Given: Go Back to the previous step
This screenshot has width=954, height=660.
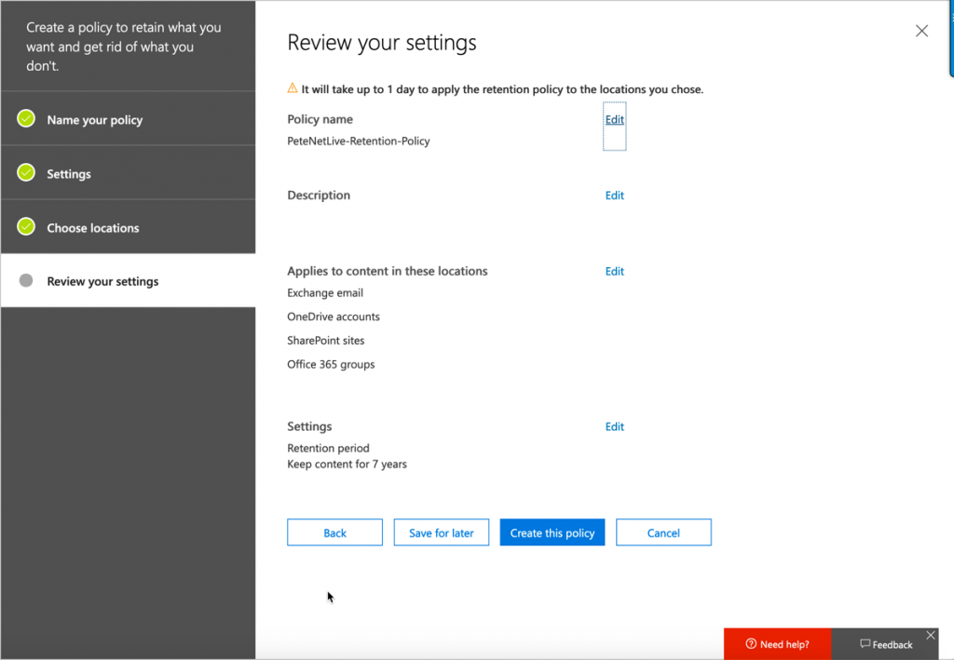Looking at the screenshot, I should 334,532.
